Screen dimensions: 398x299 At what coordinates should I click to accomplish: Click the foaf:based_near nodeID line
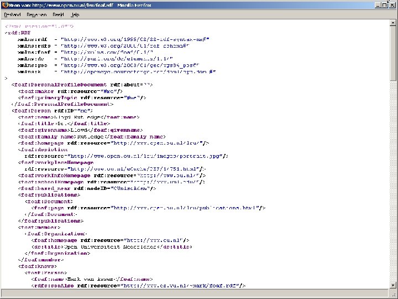pos(87,188)
